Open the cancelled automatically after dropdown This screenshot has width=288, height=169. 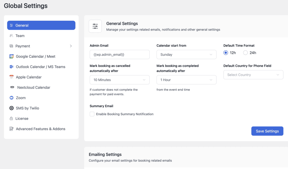[120, 80]
